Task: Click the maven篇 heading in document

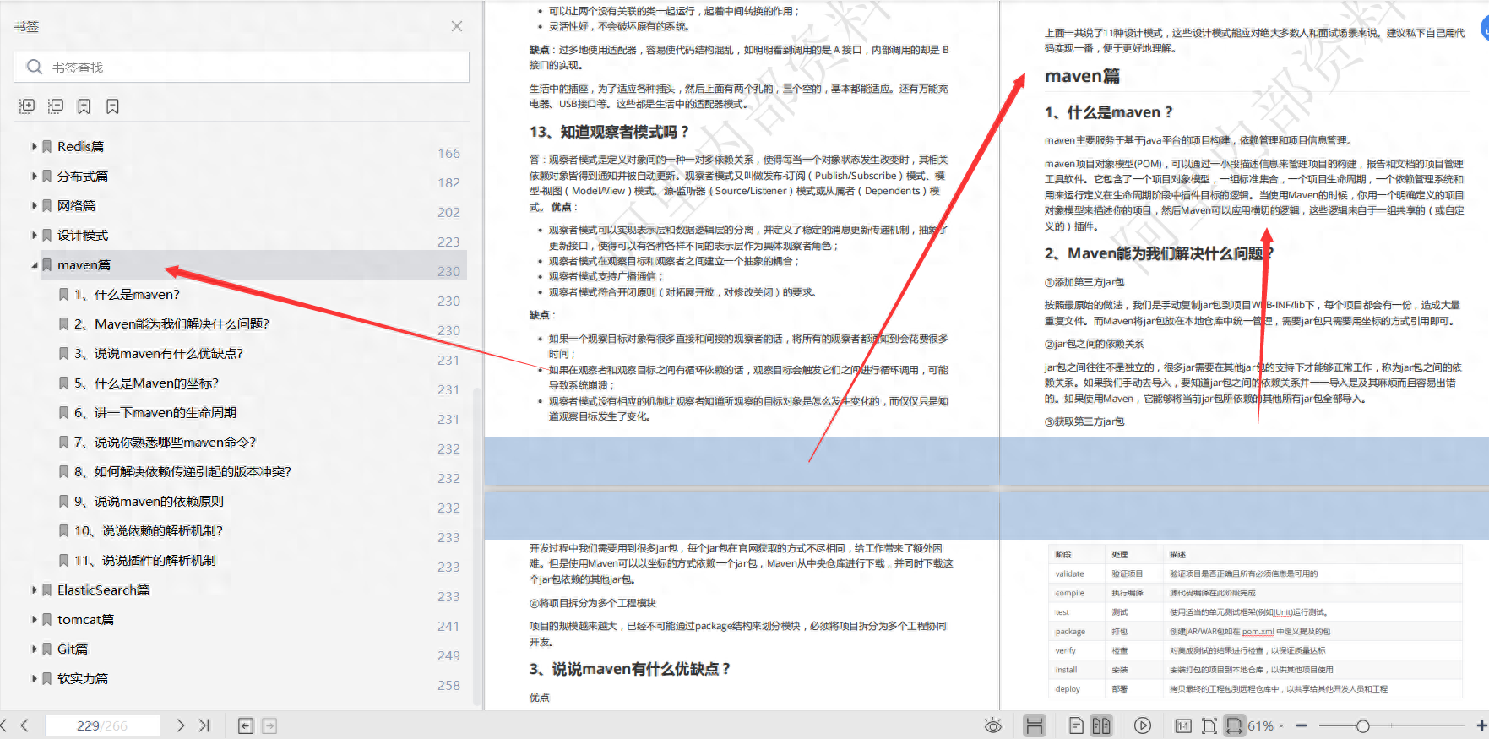Action: (x=1082, y=76)
